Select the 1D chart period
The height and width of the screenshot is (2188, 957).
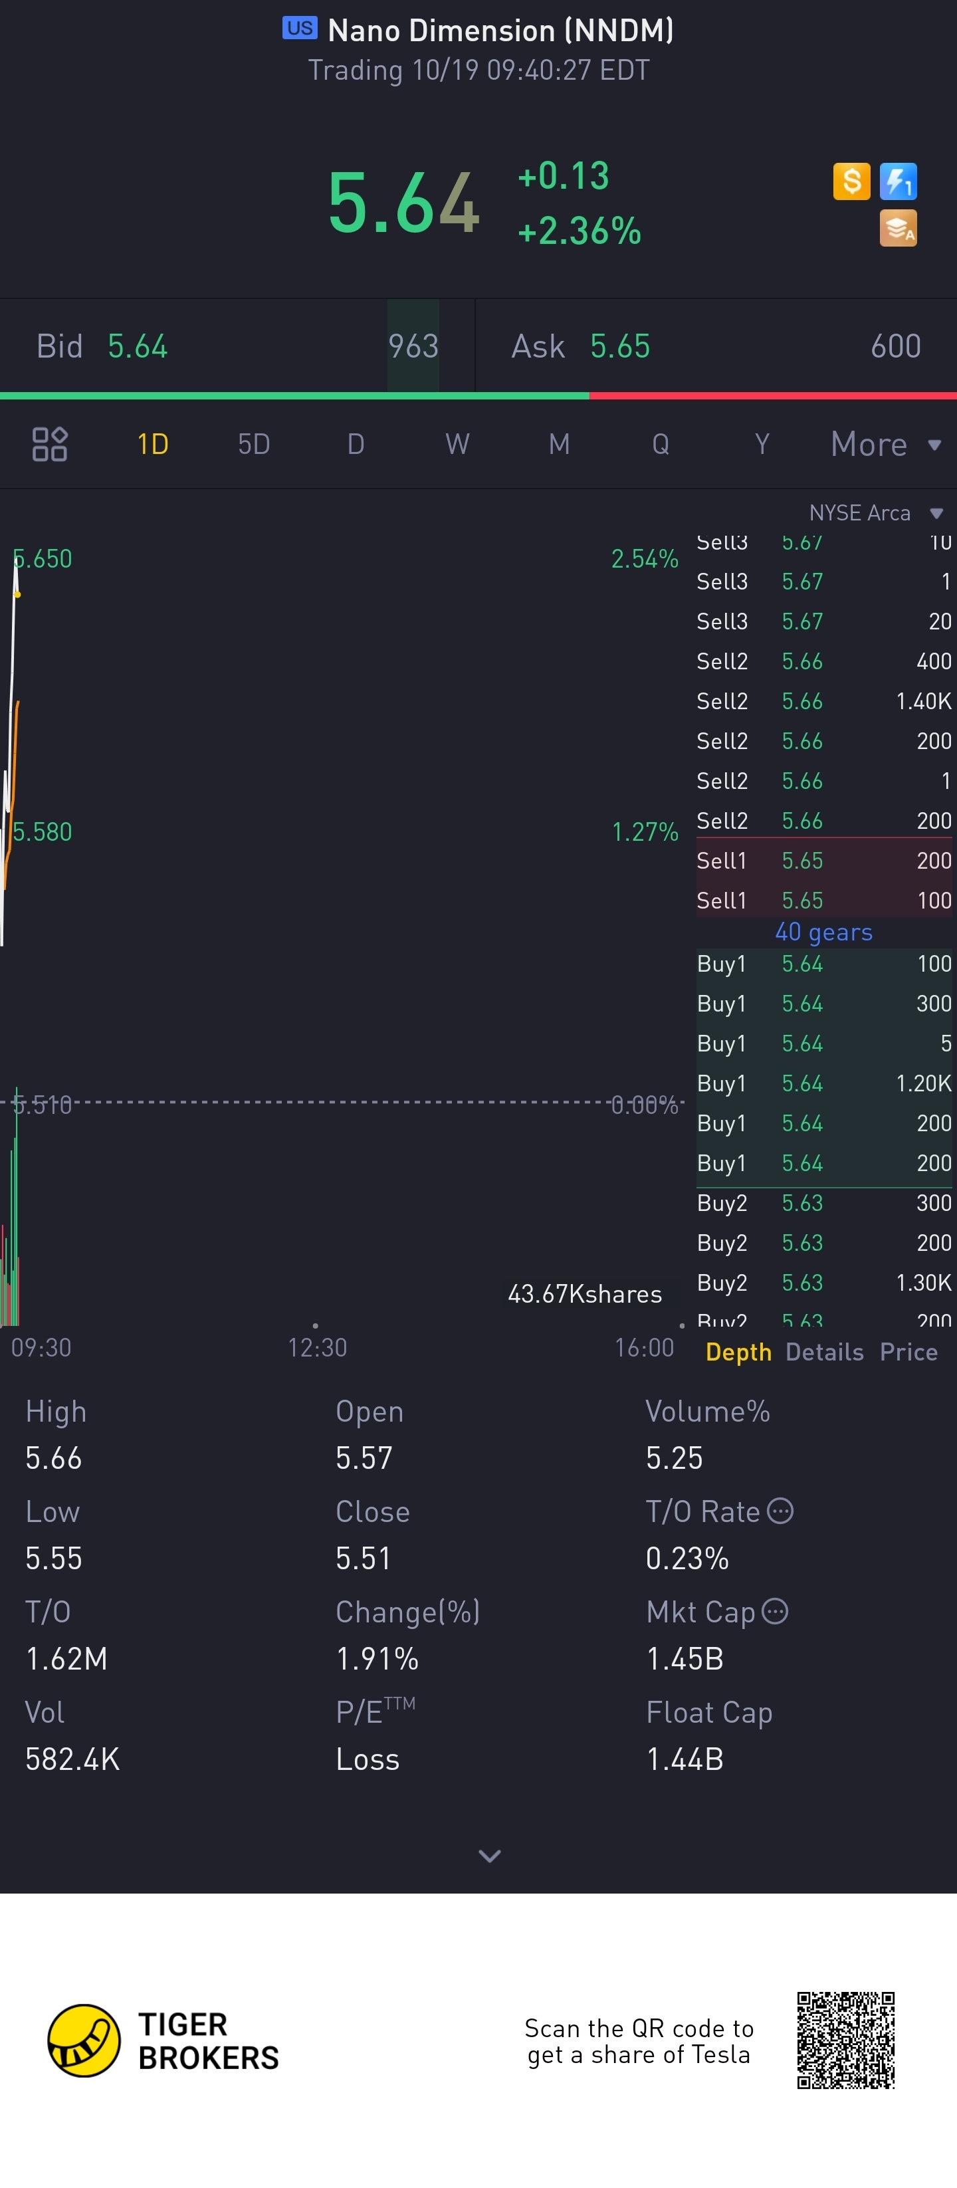pyautogui.click(x=153, y=443)
